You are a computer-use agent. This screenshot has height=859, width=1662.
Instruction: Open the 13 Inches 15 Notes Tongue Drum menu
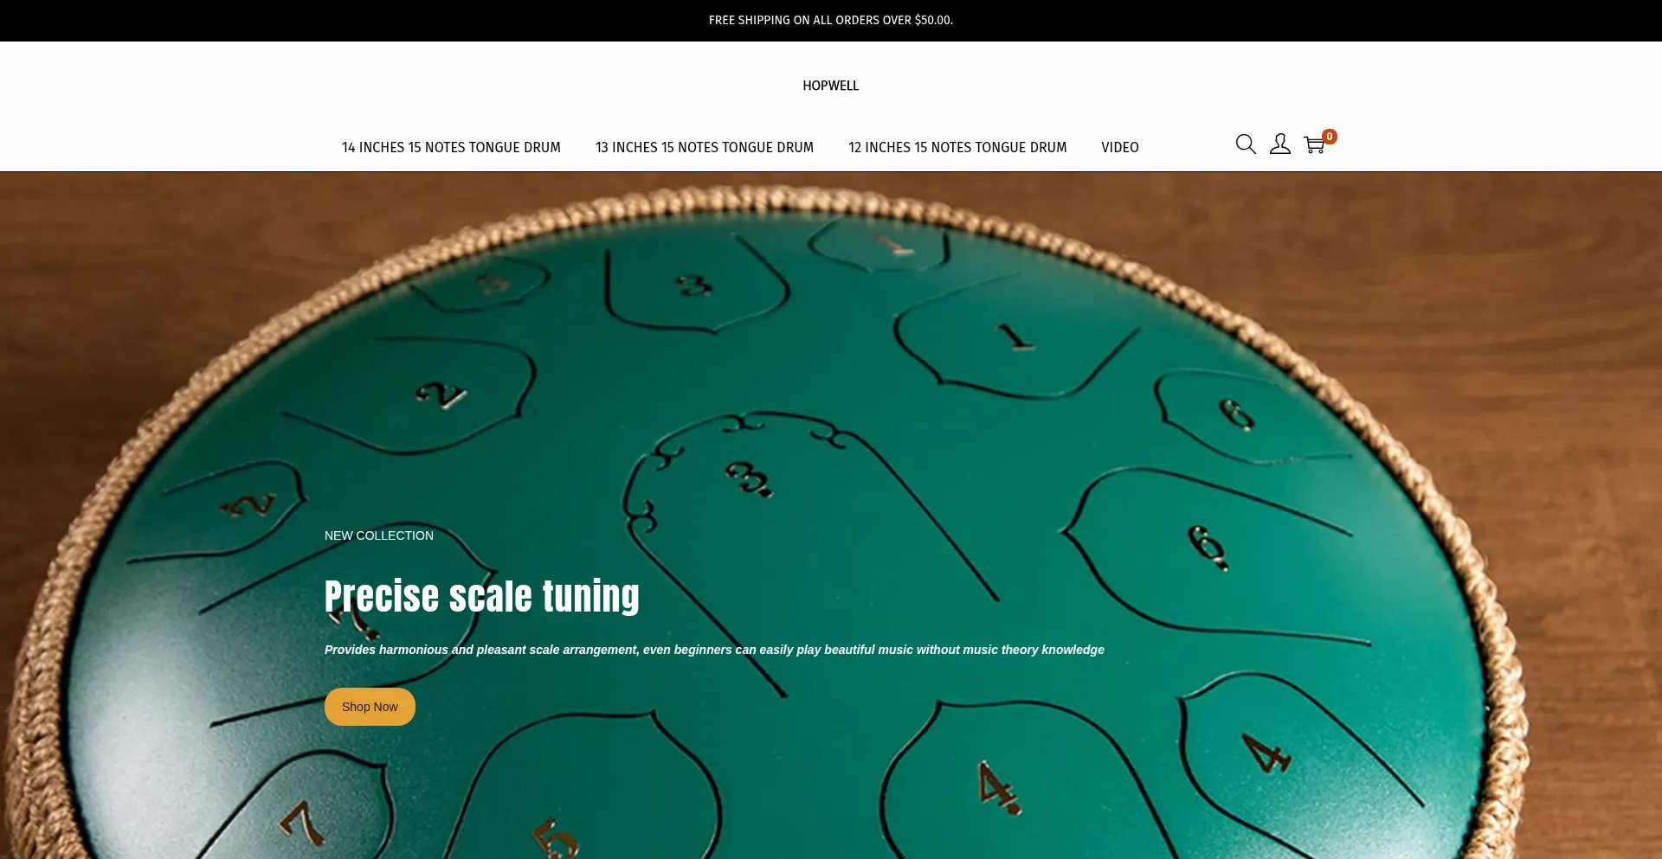point(704,147)
